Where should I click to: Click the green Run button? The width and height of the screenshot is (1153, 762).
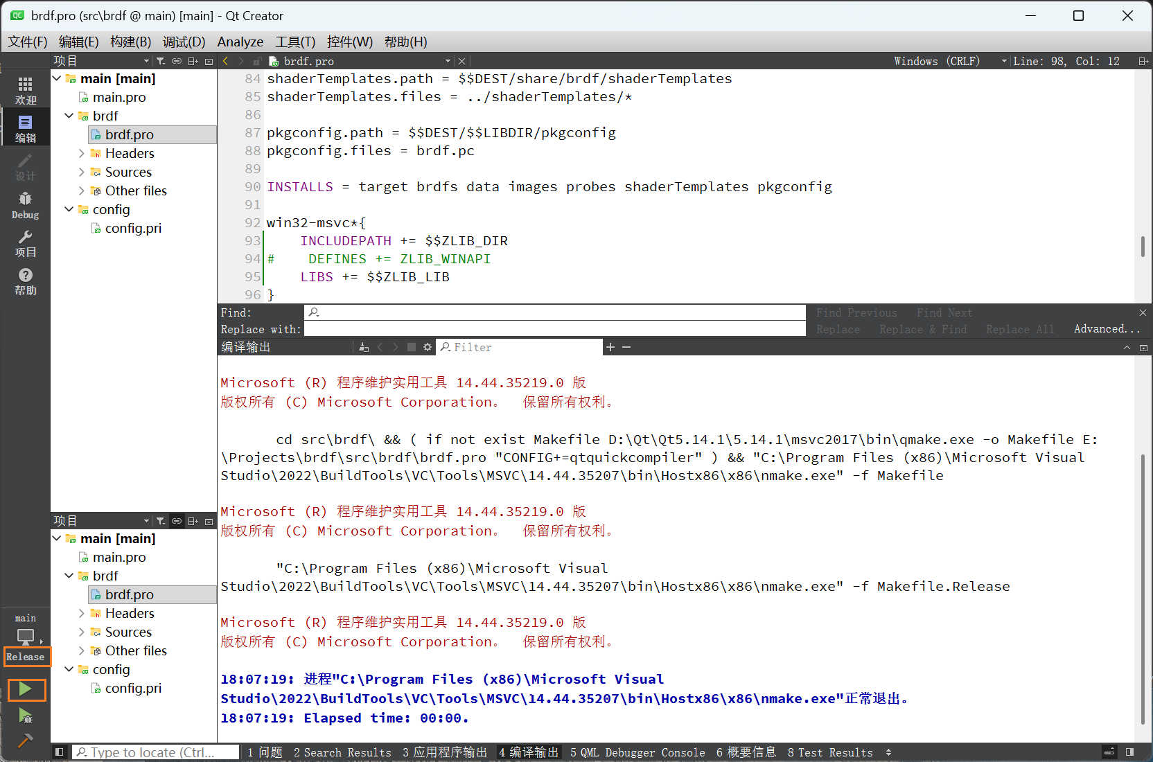click(x=26, y=689)
